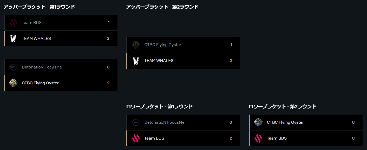The image size is (367, 150).
Task: Click TEAM WHALES logo in upper round 1
Action: coord(13,39)
